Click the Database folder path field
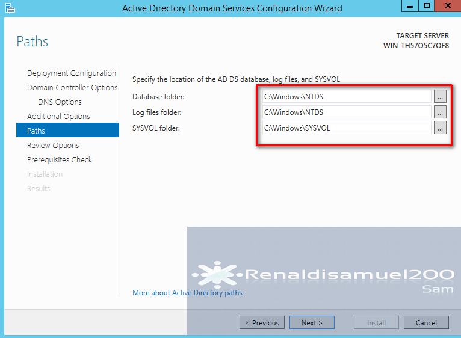The height and width of the screenshot is (338, 461). pos(347,96)
